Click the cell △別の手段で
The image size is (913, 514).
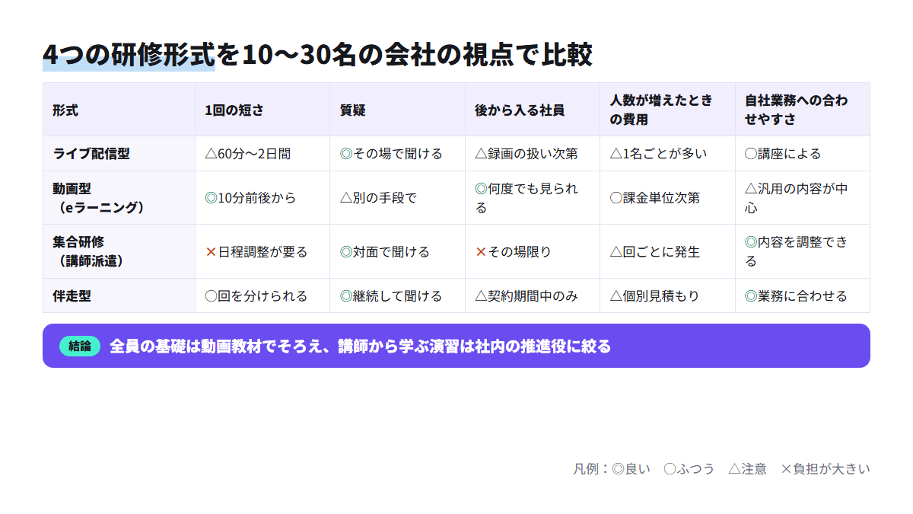tap(397, 198)
